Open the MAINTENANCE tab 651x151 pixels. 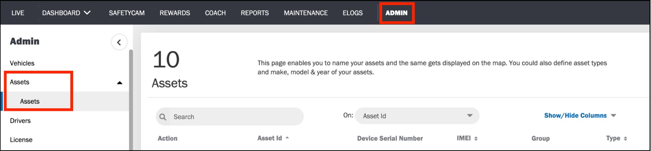(x=306, y=13)
